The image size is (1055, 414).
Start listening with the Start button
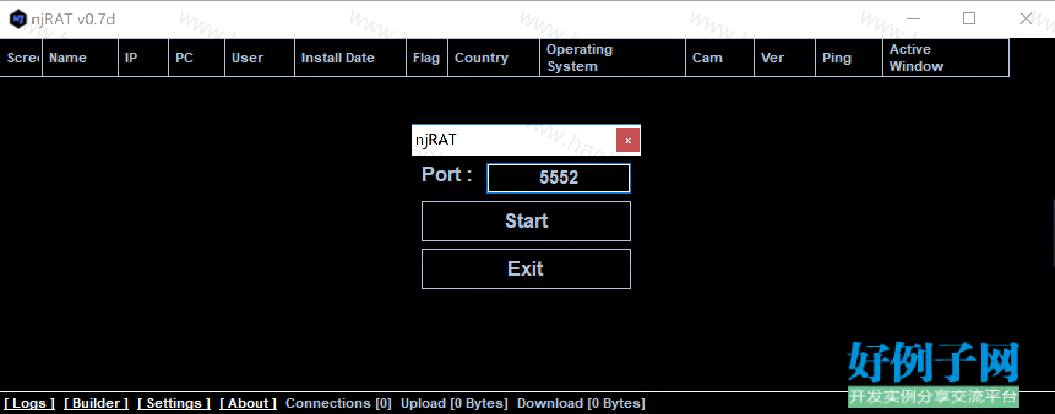(526, 221)
